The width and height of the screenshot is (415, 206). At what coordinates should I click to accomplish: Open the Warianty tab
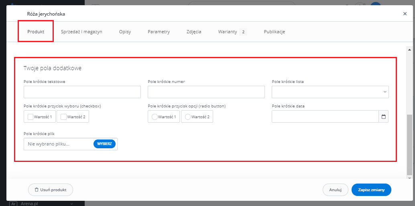[228, 32]
